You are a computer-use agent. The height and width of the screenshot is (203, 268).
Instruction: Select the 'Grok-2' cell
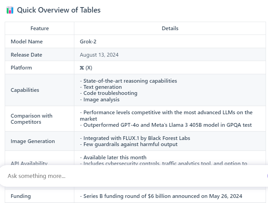170,41
